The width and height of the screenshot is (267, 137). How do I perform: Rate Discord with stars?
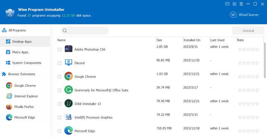click(x=248, y=63)
